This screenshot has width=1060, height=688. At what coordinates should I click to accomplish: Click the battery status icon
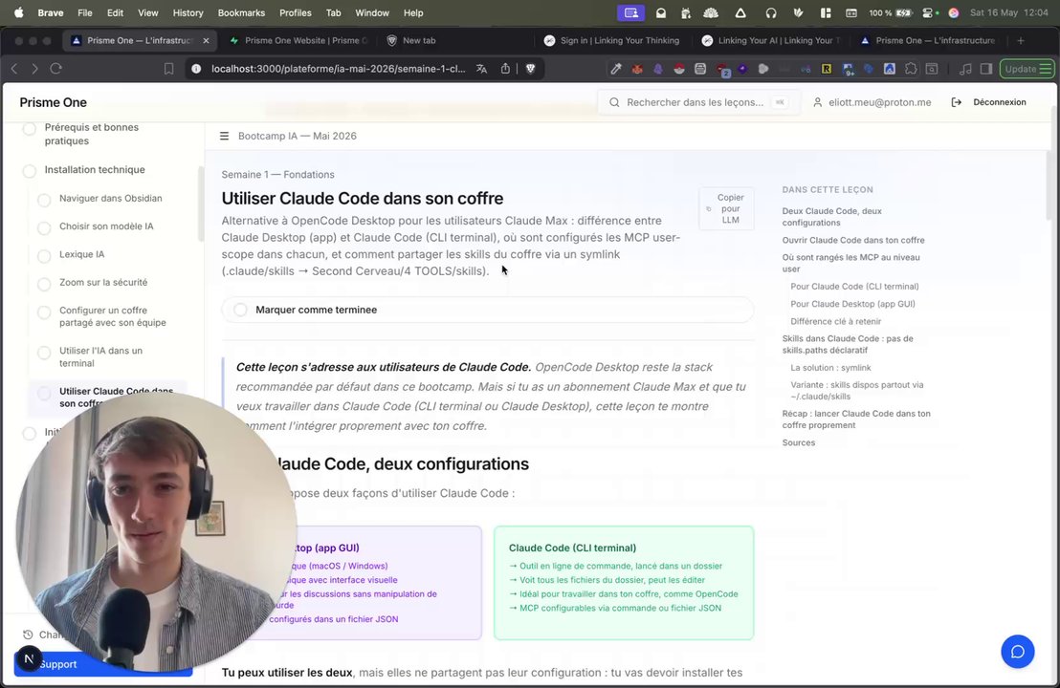click(x=904, y=12)
